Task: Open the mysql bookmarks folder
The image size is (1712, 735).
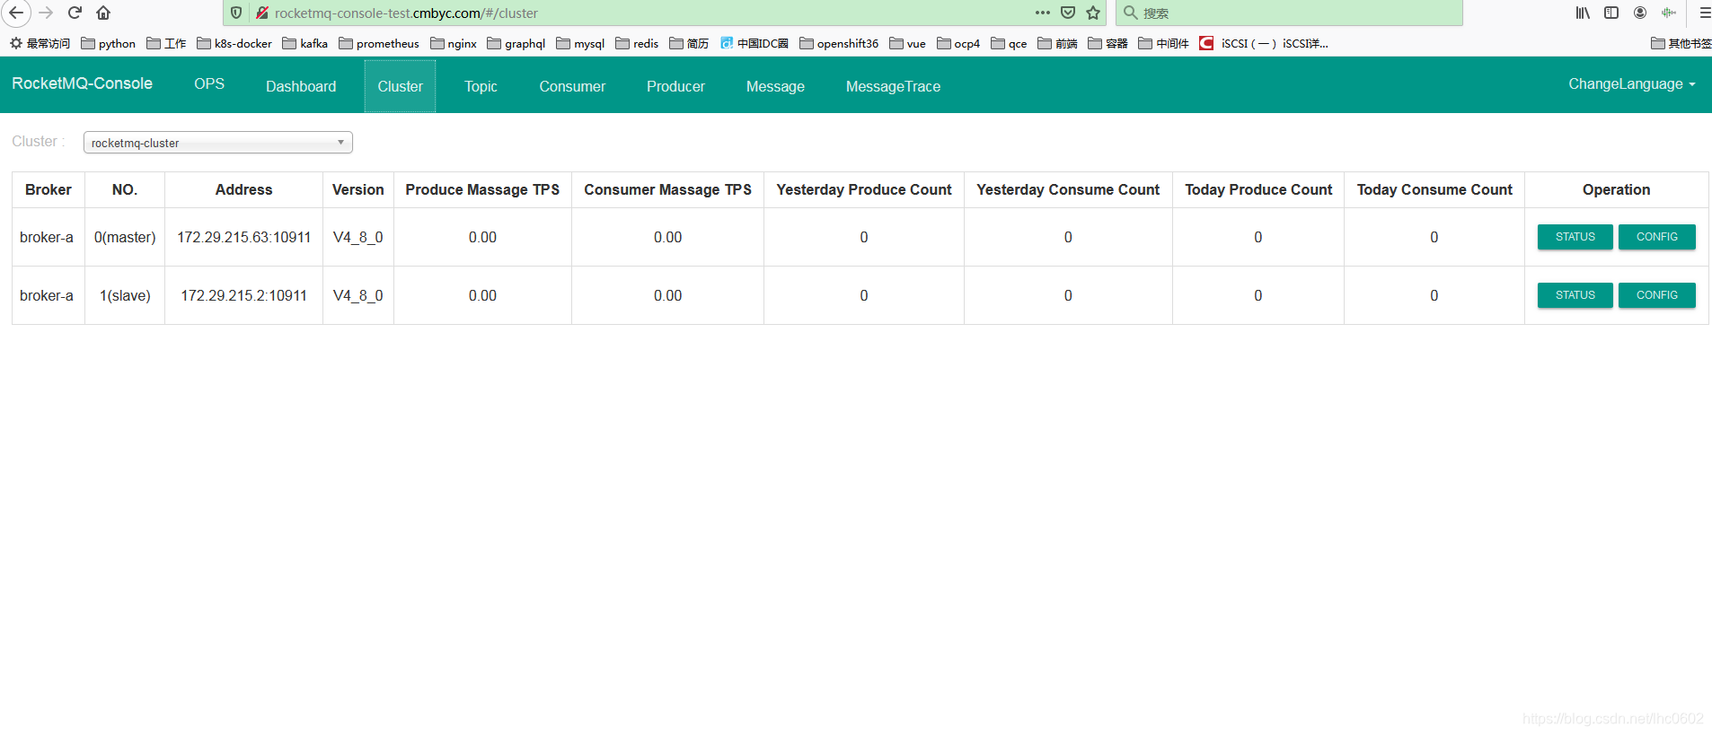Action: tap(580, 43)
